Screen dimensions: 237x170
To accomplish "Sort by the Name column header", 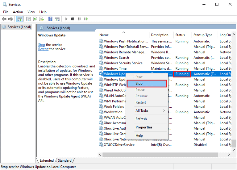I will pos(124,35).
